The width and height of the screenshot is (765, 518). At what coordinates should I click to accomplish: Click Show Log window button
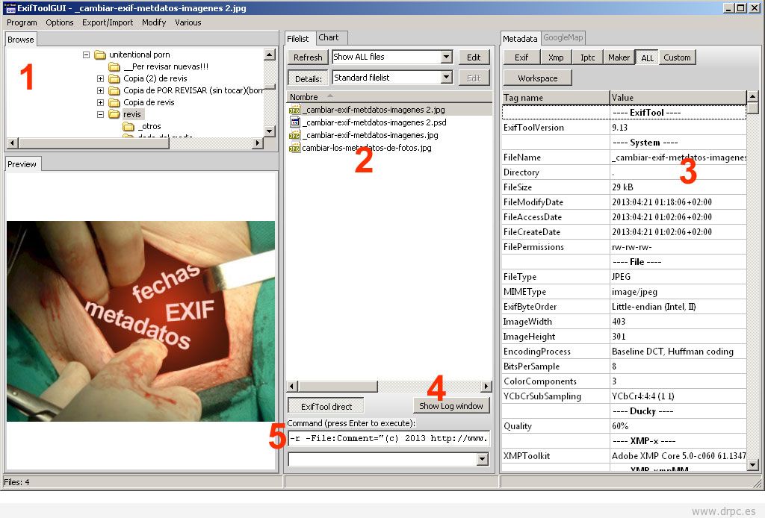tap(450, 406)
